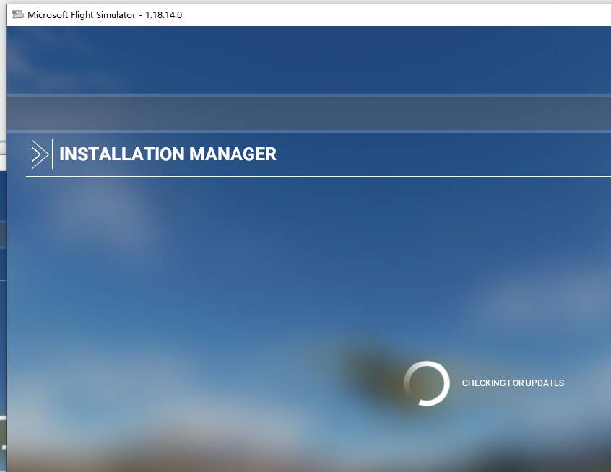Click the word INSTALLATION in the heading

(122, 154)
